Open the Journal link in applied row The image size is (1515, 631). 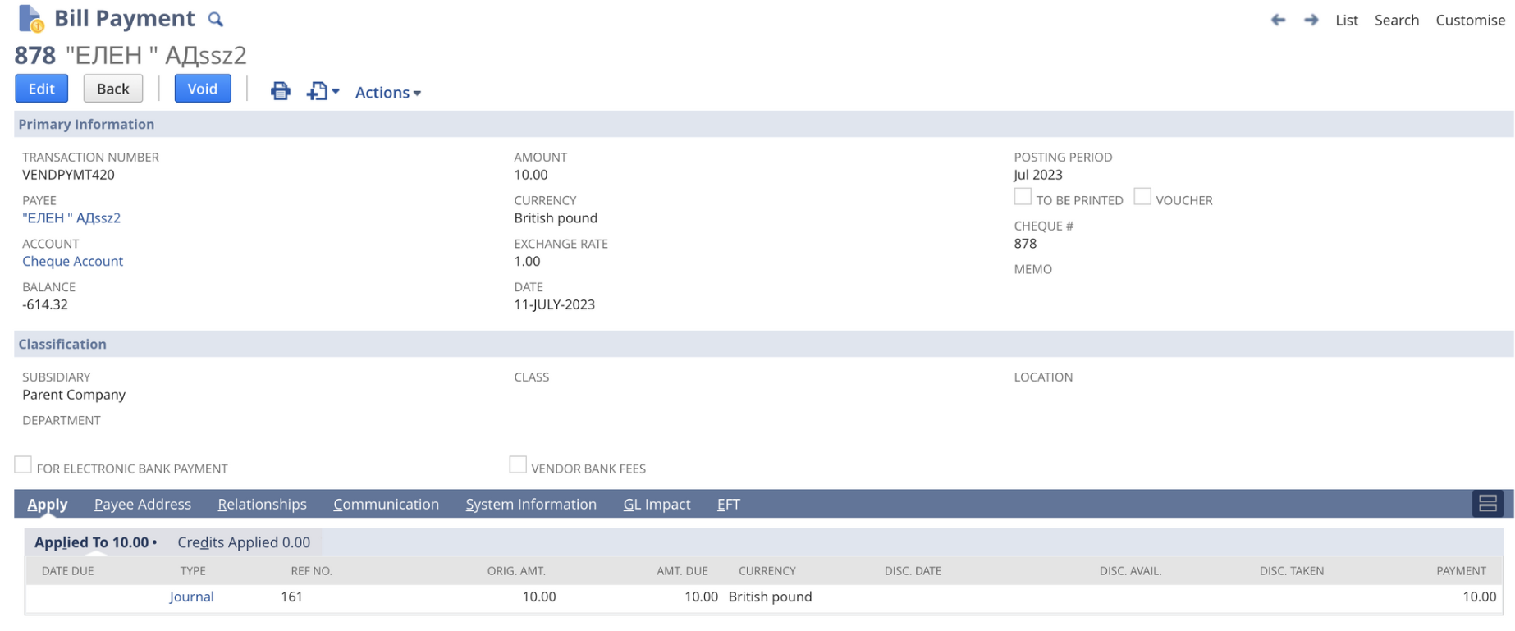tap(192, 597)
